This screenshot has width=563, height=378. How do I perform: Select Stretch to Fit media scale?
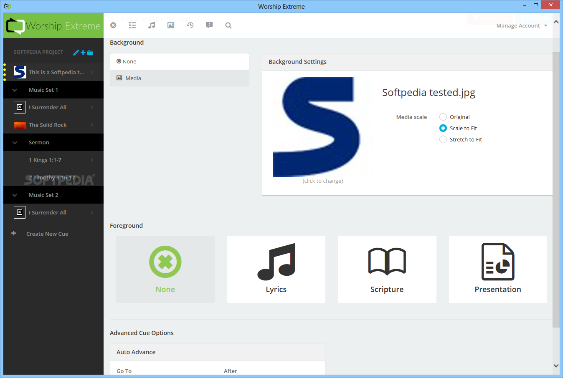pyautogui.click(x=443, y=139)
